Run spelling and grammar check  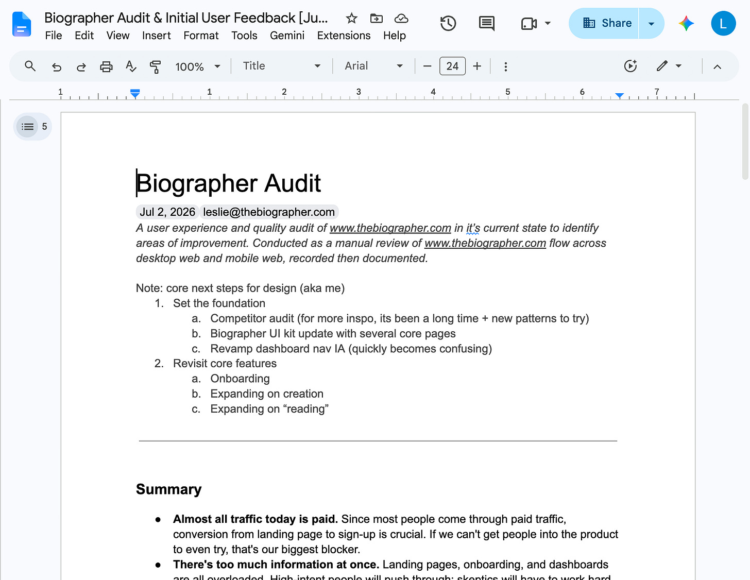click(131, 66)
